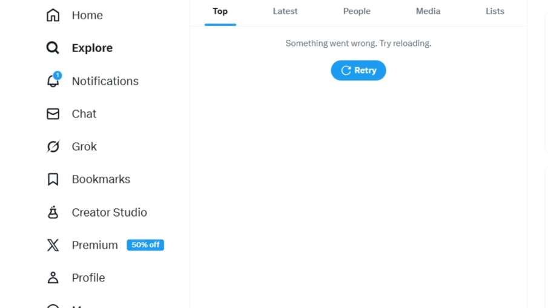Click the Bookmarks text label
The image size is (548, 308).
[x=101, y=179]
